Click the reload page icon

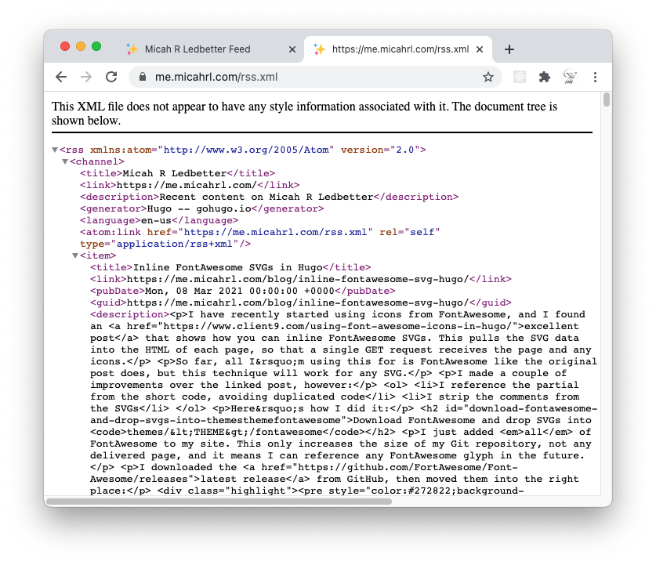point(111,77)
